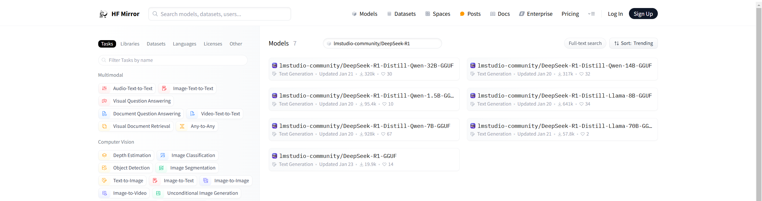The width and height of the screenshot is (762, 201).
Task: Select the Visual Question Answering filter label
Action: tap(142, 101)
